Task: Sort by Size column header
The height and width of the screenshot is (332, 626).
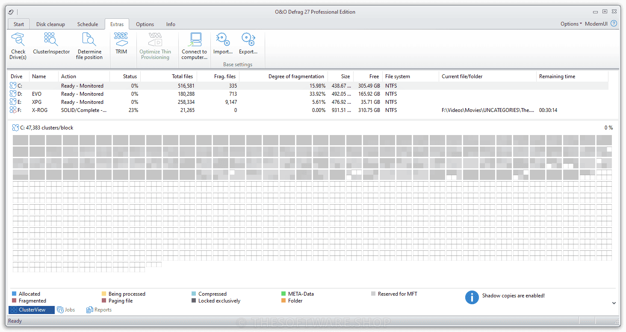Action: click(x=340, y=76)
